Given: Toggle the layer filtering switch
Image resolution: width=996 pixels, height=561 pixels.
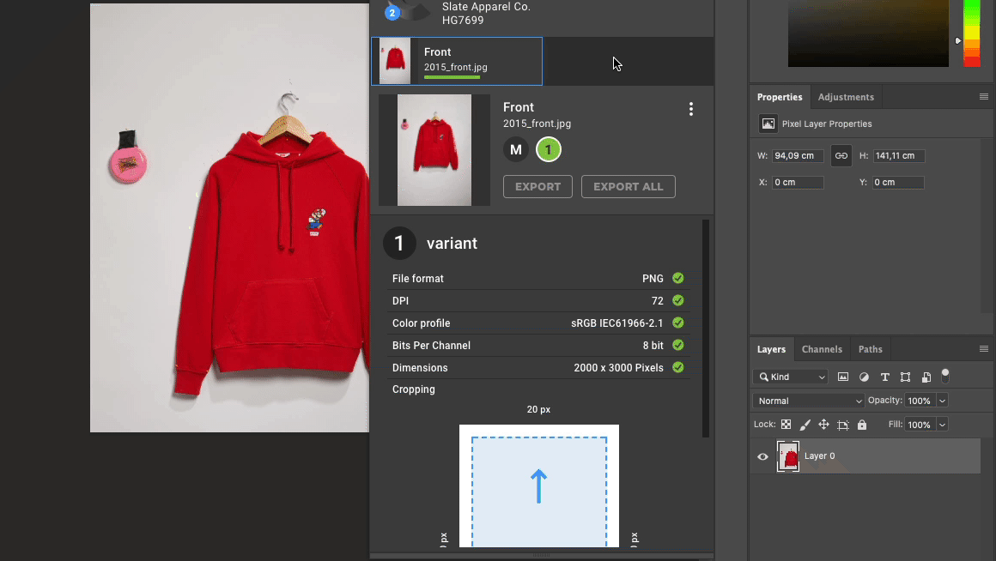Looking at the screenshot, I should [x=945, y=375].
